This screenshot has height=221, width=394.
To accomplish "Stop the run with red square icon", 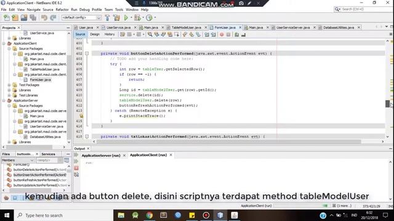I will (76, 168).
